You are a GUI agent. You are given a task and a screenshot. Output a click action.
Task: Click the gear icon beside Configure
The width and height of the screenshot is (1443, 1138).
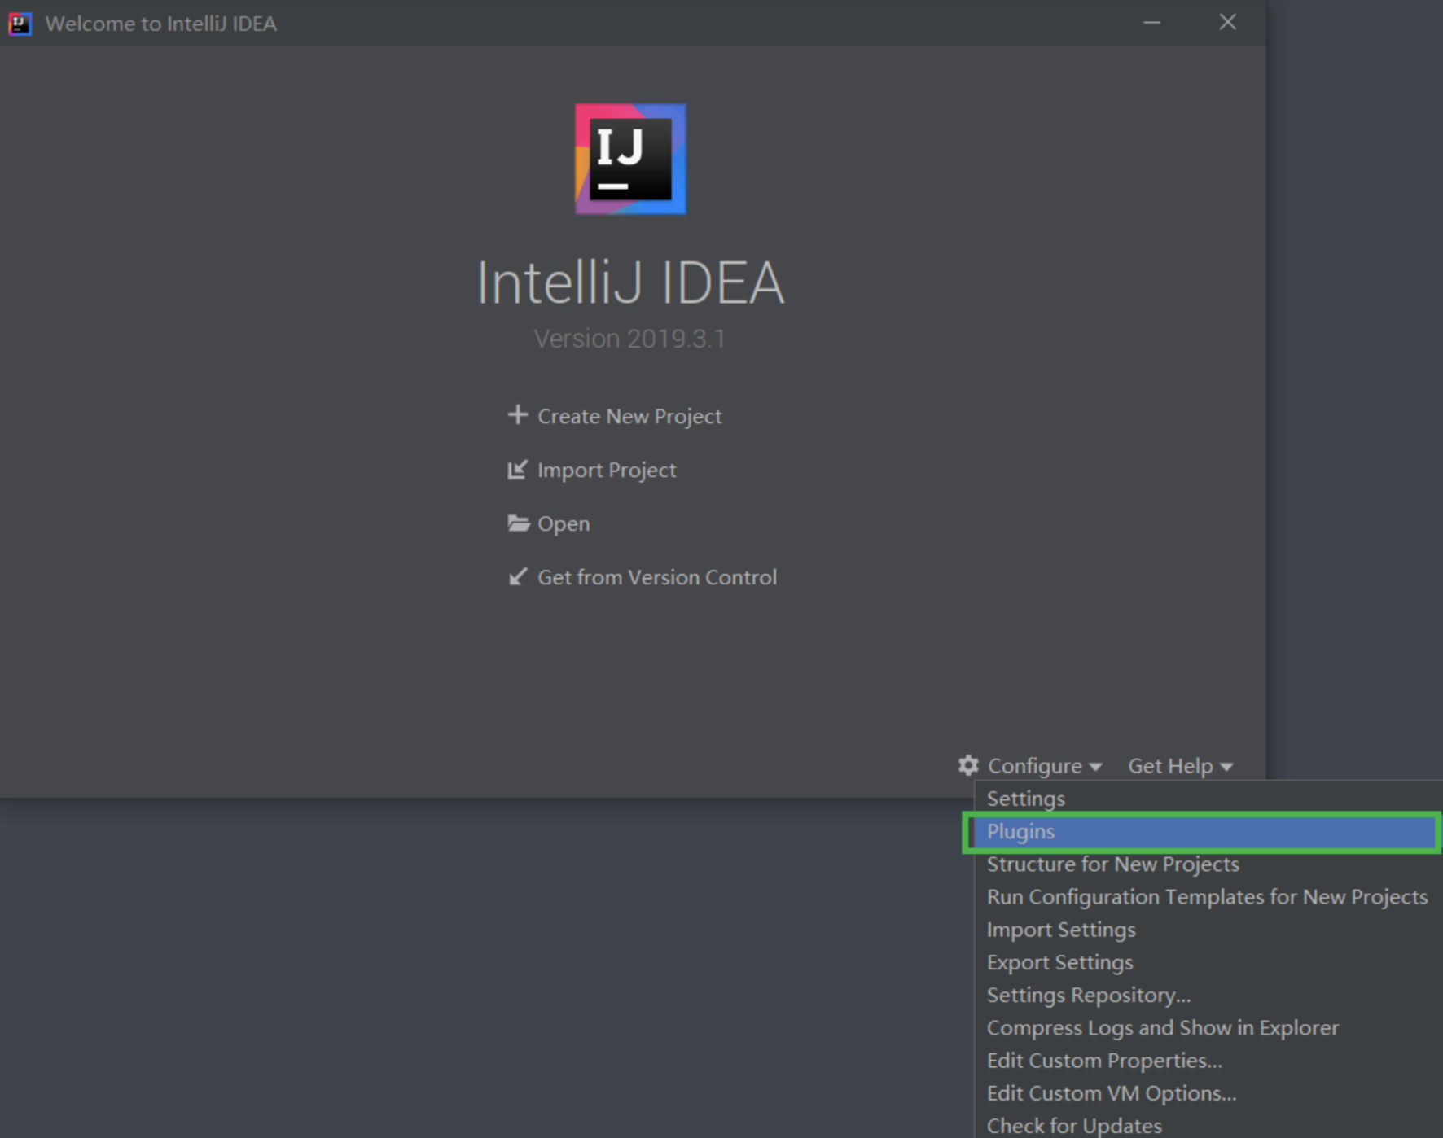(x=968, y=765)
